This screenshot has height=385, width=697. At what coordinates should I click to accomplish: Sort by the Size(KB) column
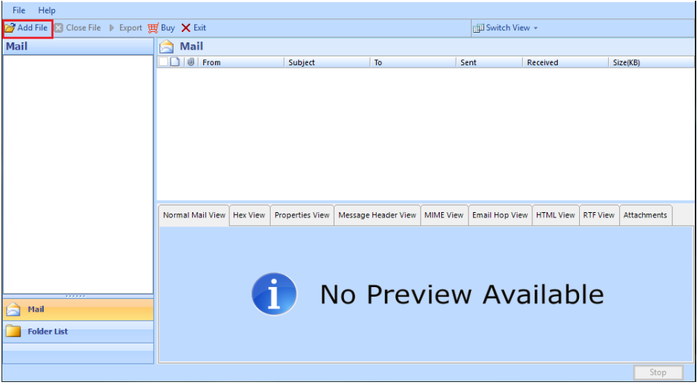click(651, 63)
